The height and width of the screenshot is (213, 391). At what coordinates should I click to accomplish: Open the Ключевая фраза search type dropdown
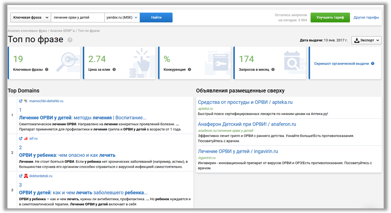(x=31, y=17)
